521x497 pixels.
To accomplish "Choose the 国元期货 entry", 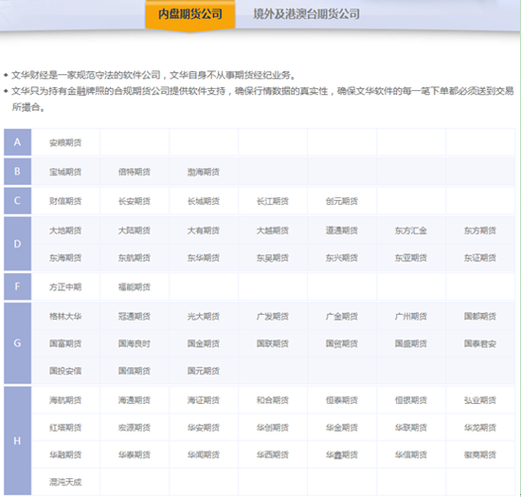I will [x=204, y=371].
